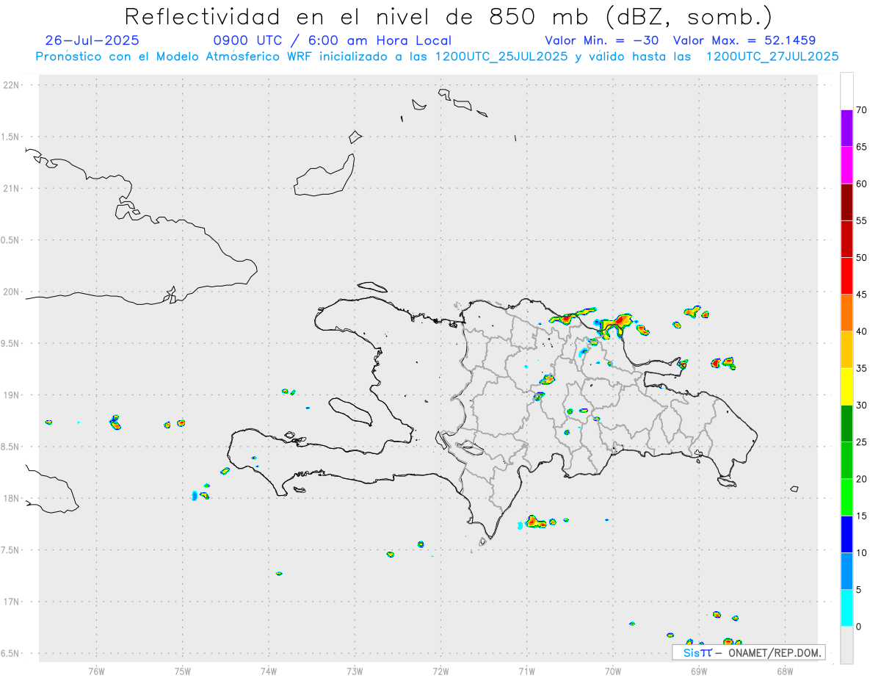Select the '0' colorbar scale value
This screenshot has width=881, height=681.
pos(859,627)
